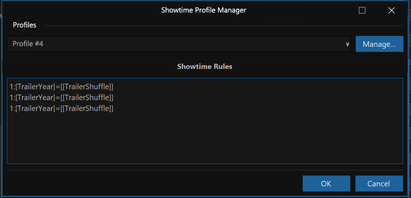Place cursor in second TrailerYear rule line
Screen dimensions: 411x198
click(61, 98)
